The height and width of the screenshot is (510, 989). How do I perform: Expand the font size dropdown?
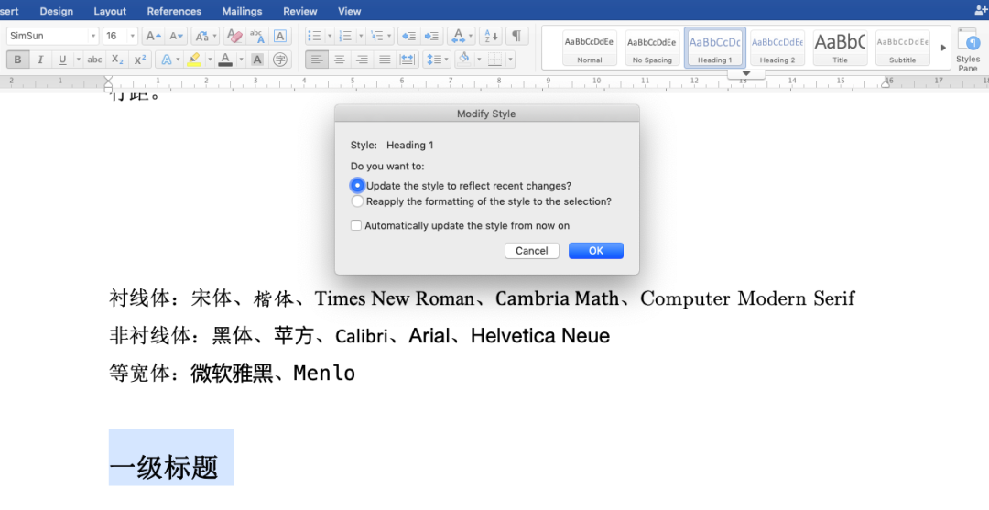[x=133, y=36]
